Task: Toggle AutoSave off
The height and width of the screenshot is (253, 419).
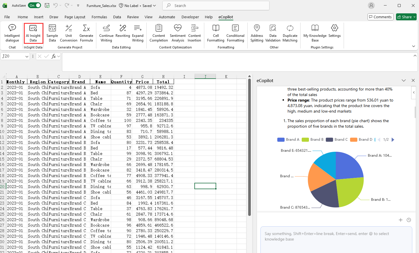Action: point(34,5)
